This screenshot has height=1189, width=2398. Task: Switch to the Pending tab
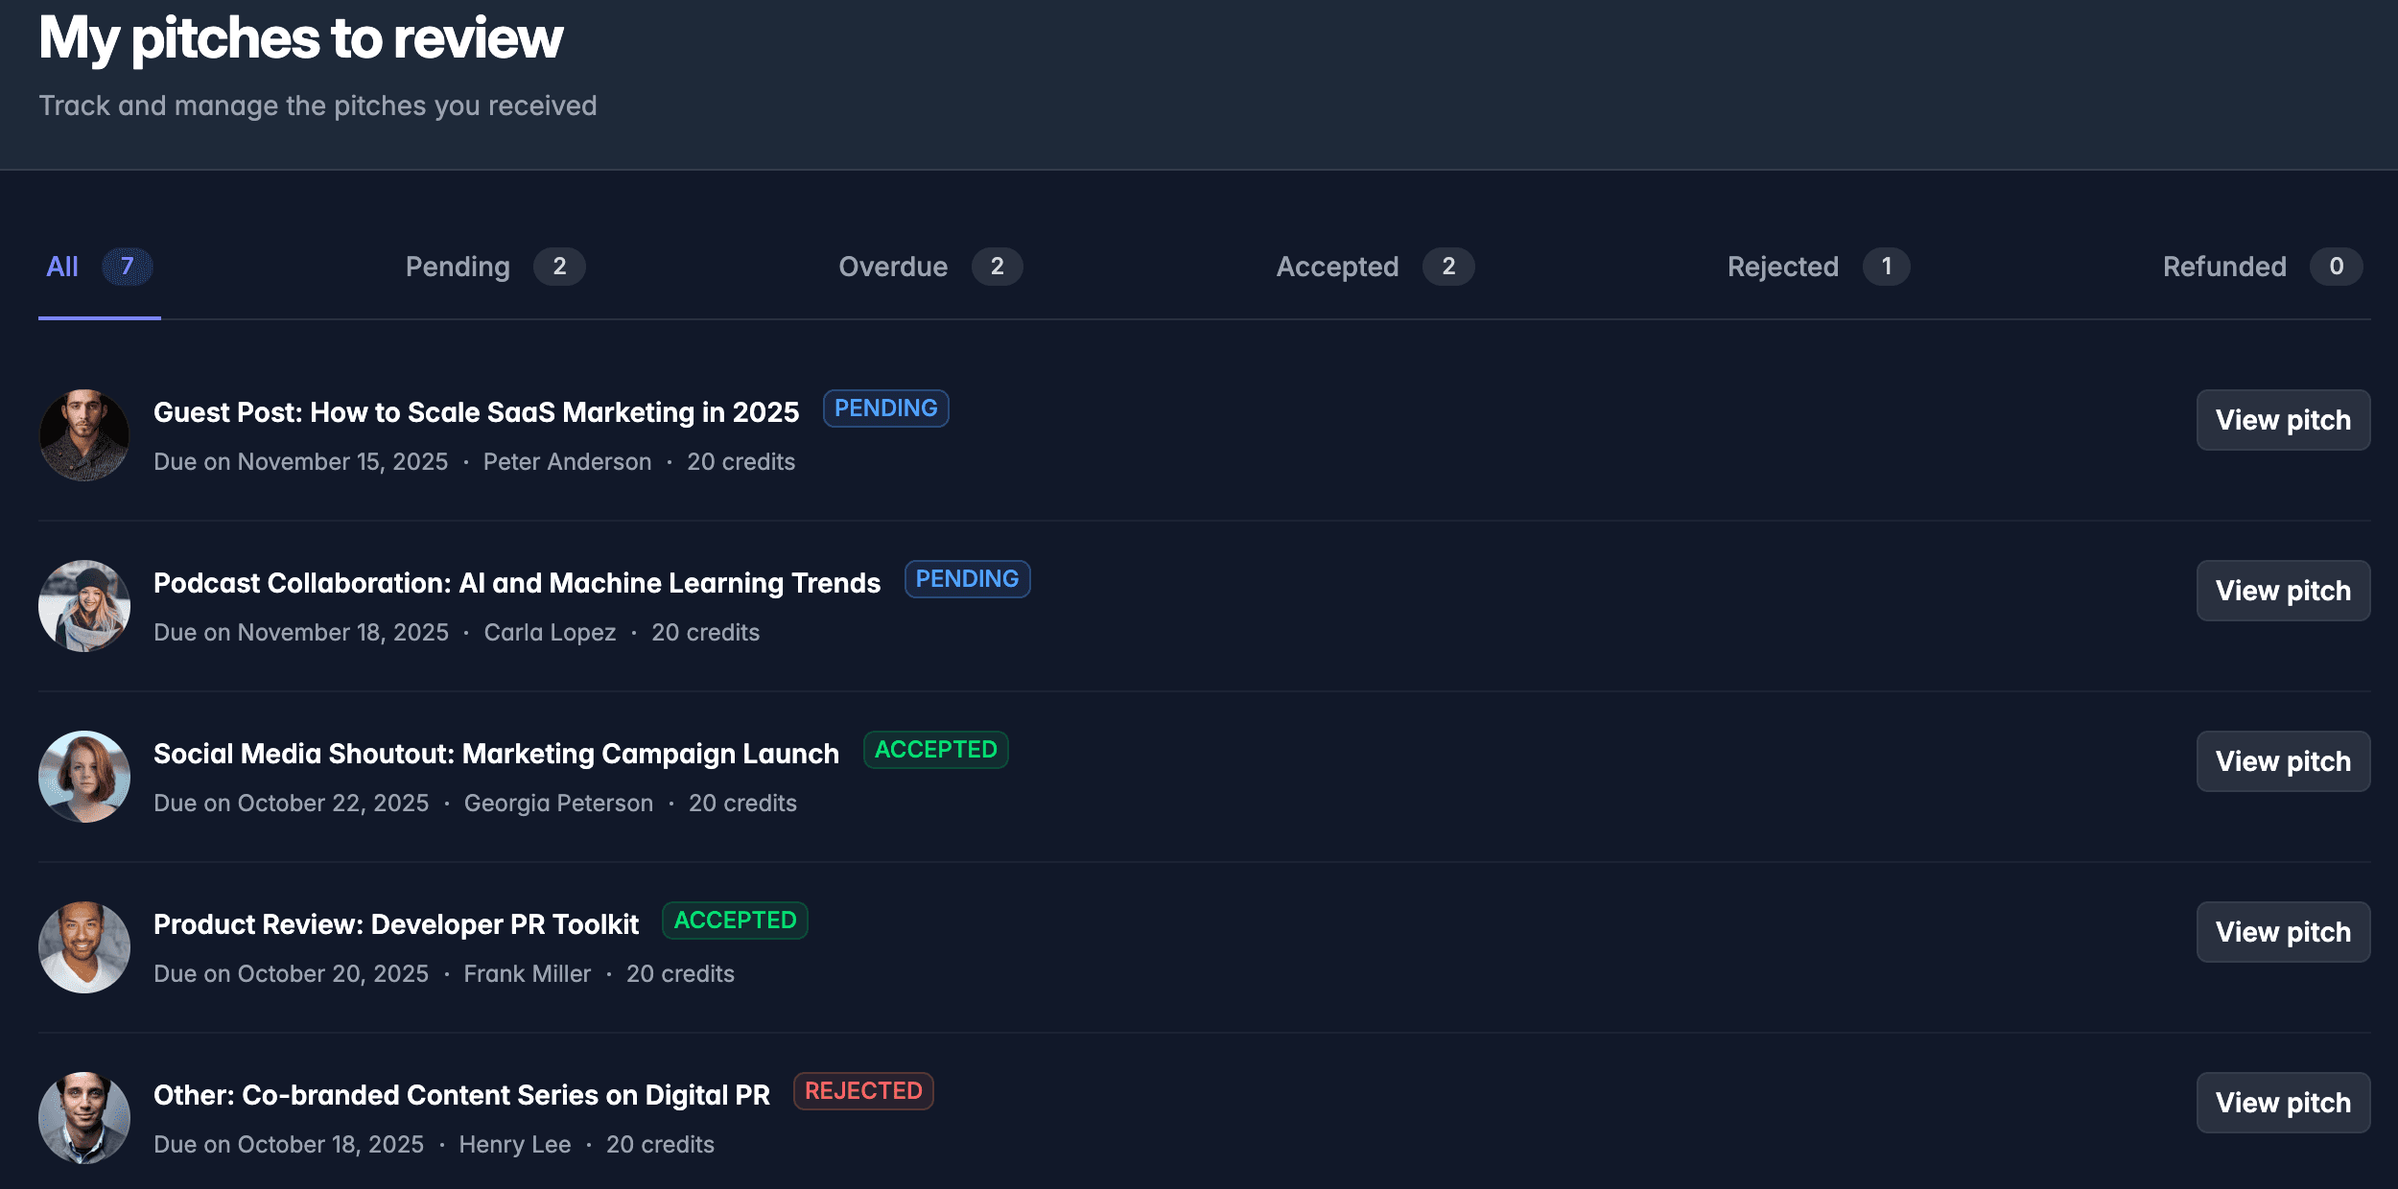click(494, 267)
